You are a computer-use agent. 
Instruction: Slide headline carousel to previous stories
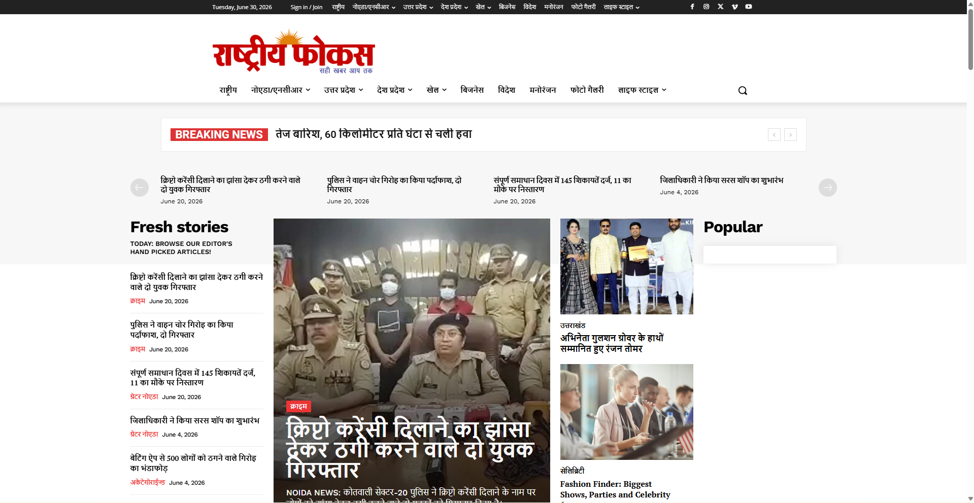pyautogui.click(x=140, y=188)
